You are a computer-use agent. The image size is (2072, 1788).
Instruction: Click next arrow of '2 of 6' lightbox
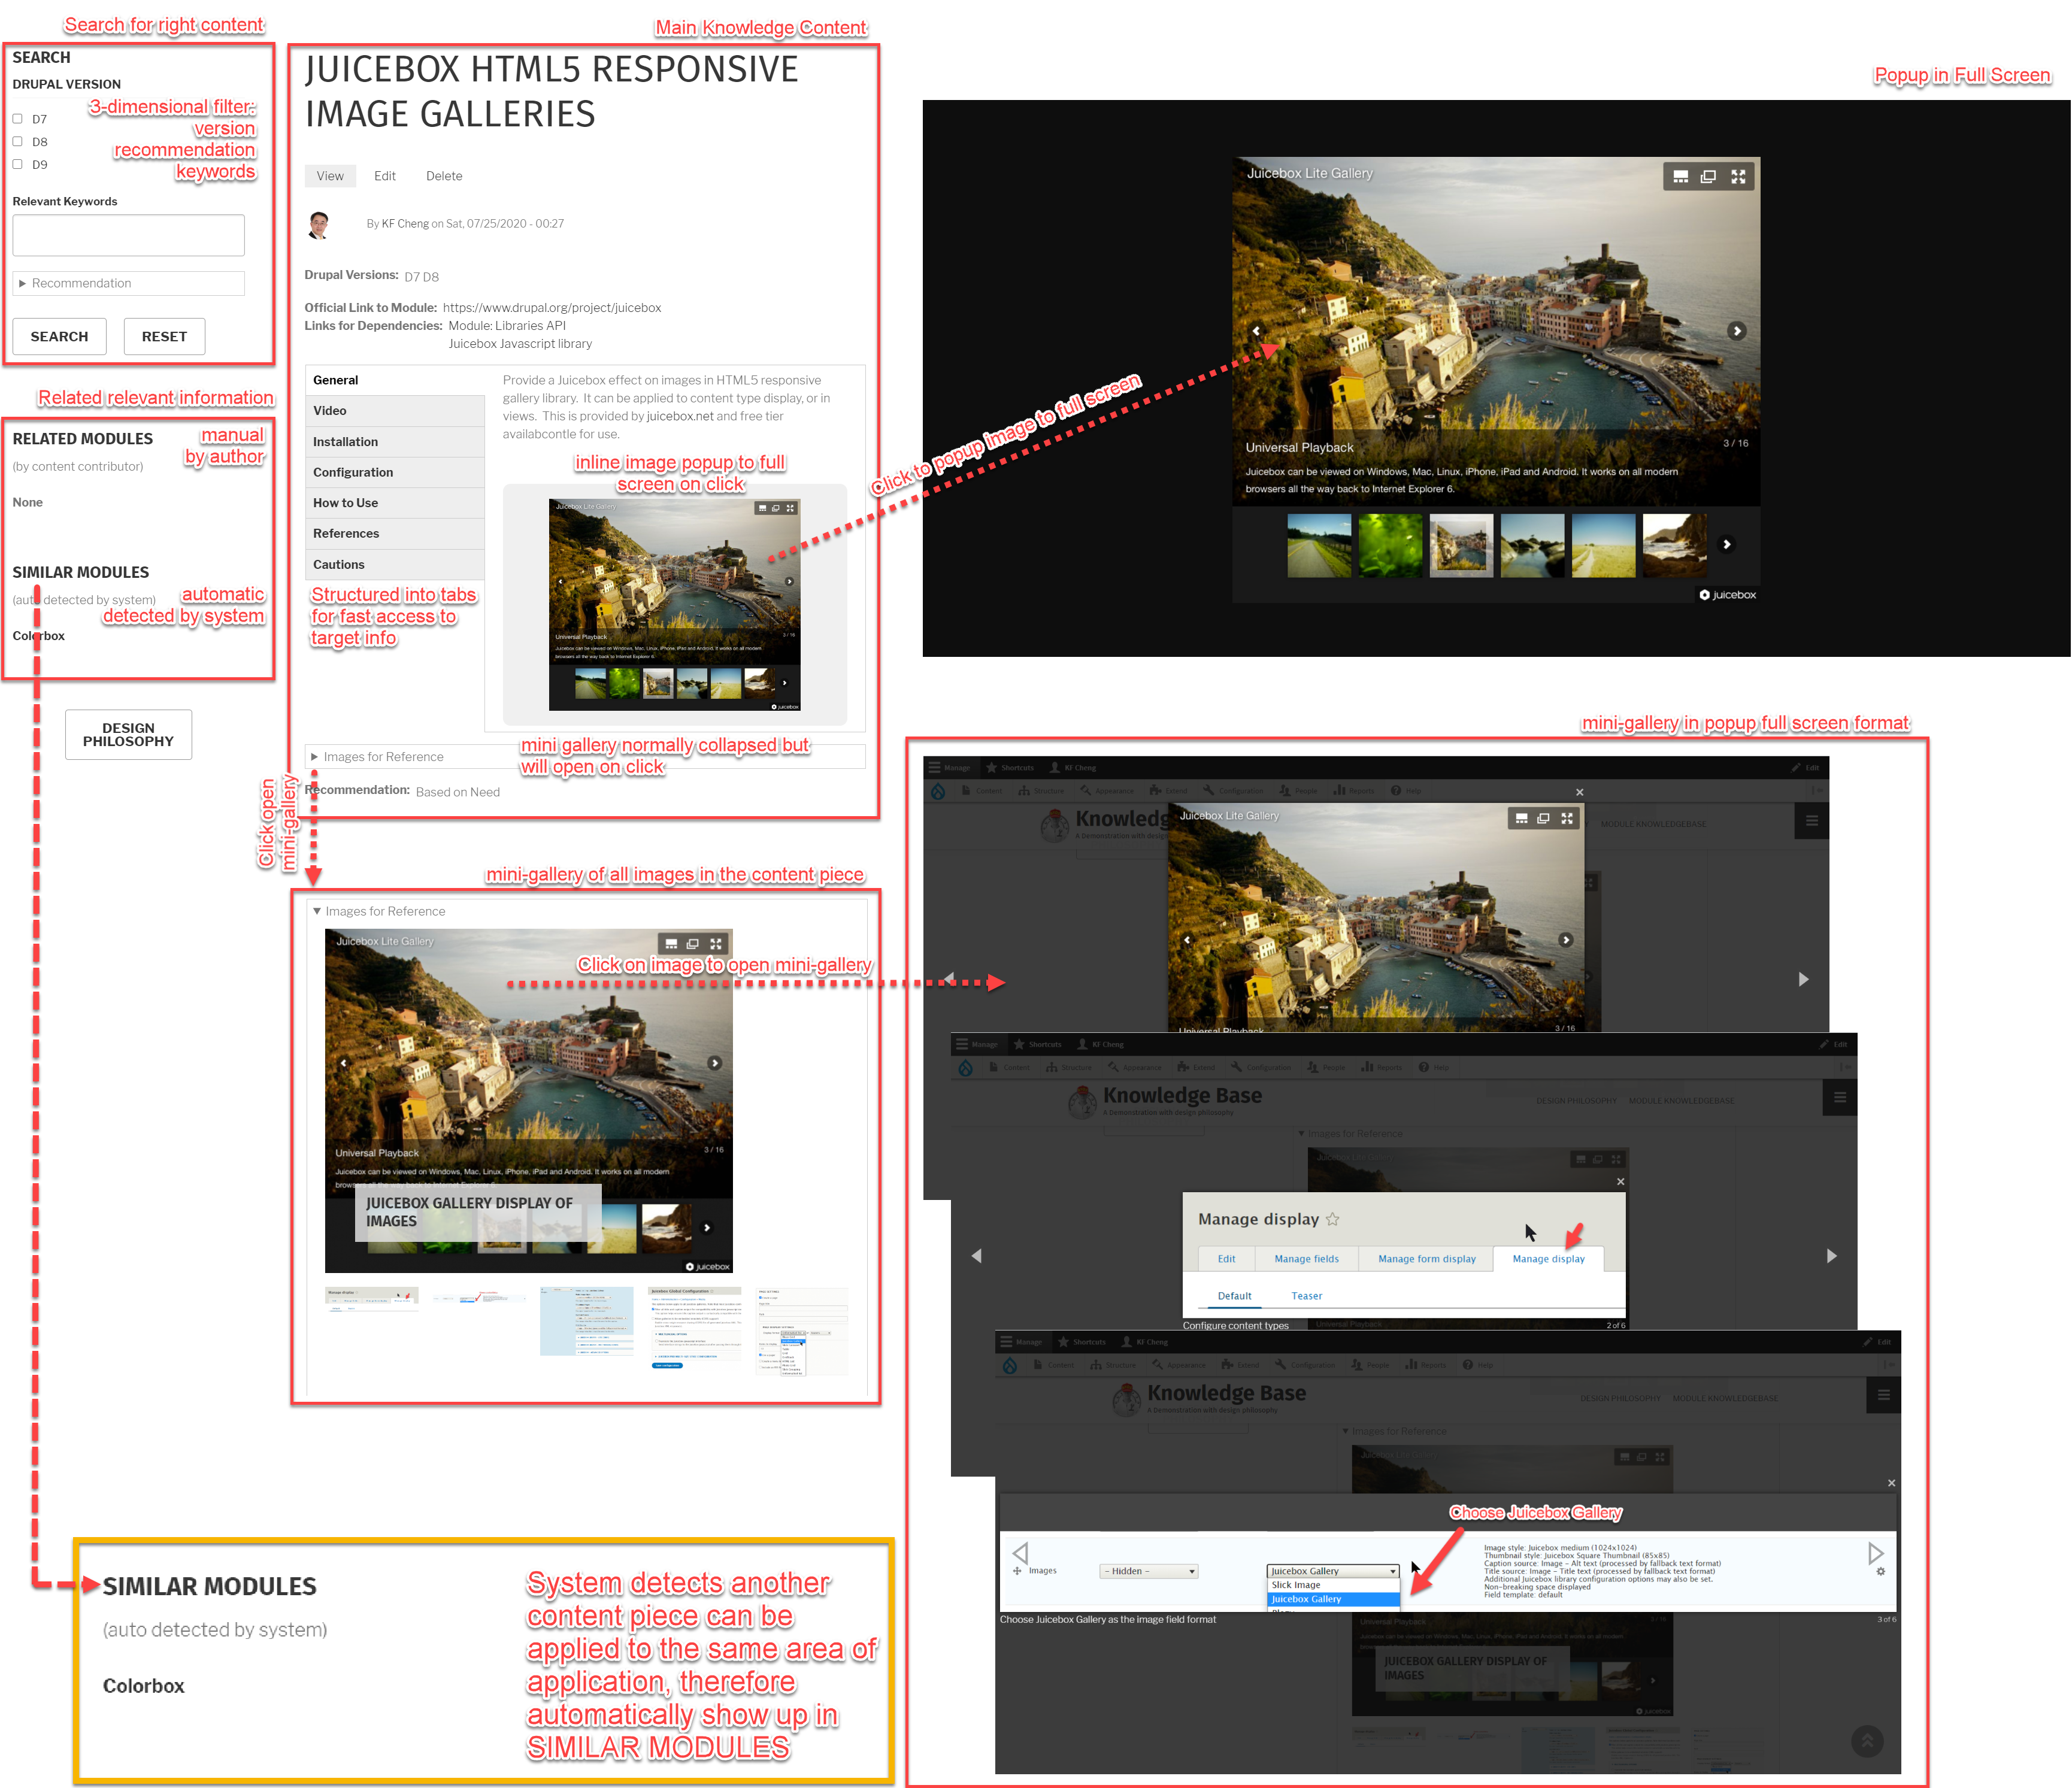(x=1832, y=1256)
